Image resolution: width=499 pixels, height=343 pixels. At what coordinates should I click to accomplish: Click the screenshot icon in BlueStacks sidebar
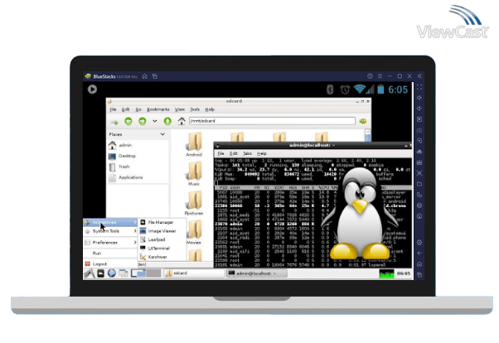[419, 173]
